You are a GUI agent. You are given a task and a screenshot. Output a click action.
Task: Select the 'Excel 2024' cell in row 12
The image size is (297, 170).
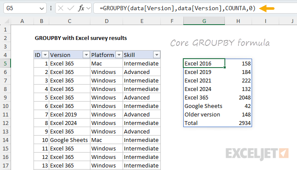point(70,123)
